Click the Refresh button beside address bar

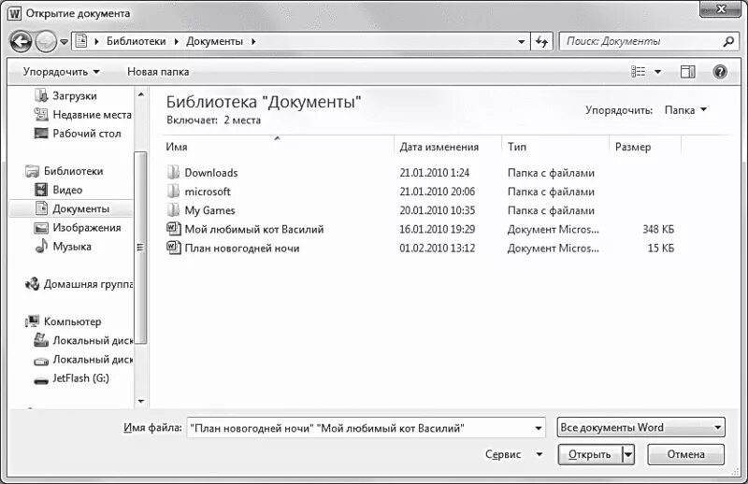click(x=541, y=42)
